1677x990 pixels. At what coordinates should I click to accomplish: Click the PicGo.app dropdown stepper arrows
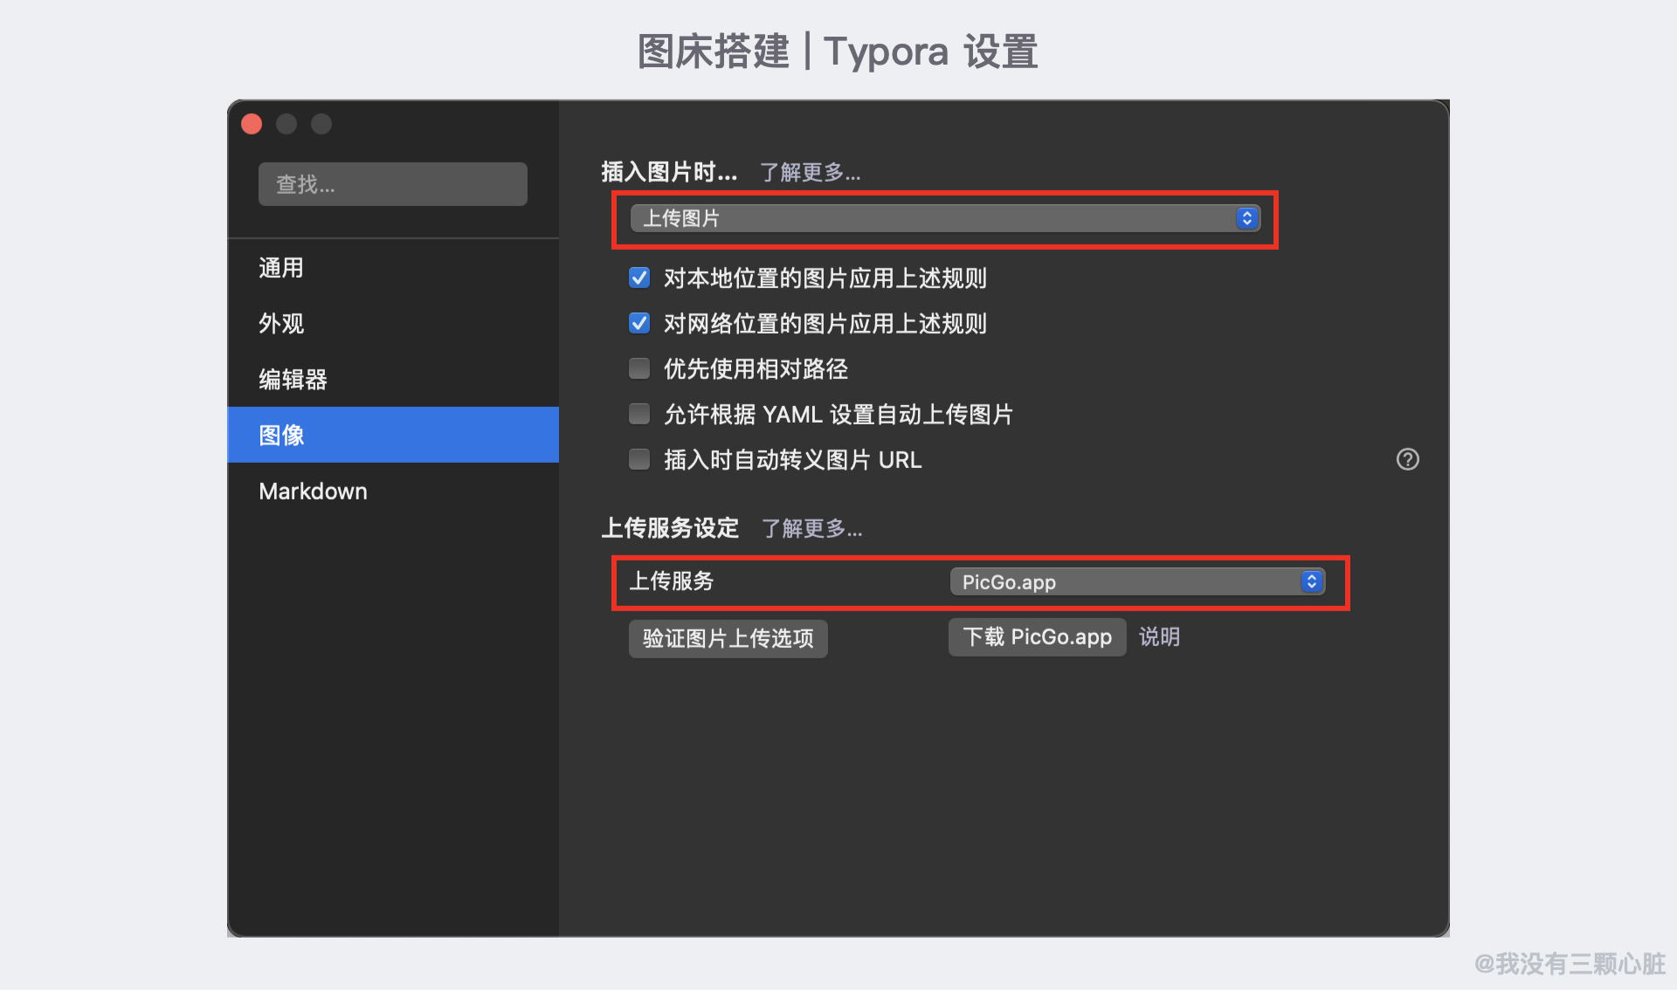[x=1311, y=581]
